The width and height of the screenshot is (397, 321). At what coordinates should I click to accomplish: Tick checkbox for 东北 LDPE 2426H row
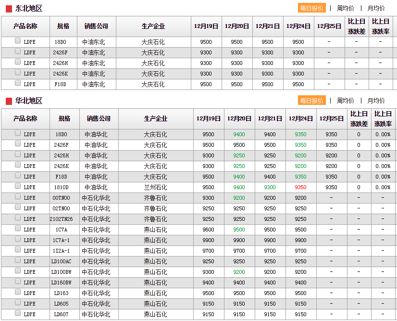(x=18, y=62)
